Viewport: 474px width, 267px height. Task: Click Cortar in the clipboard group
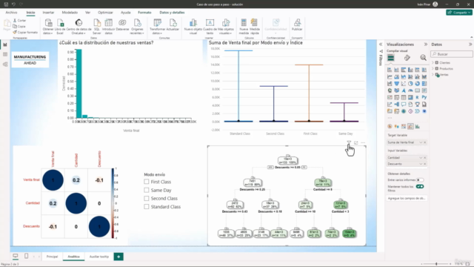[20, 20]
